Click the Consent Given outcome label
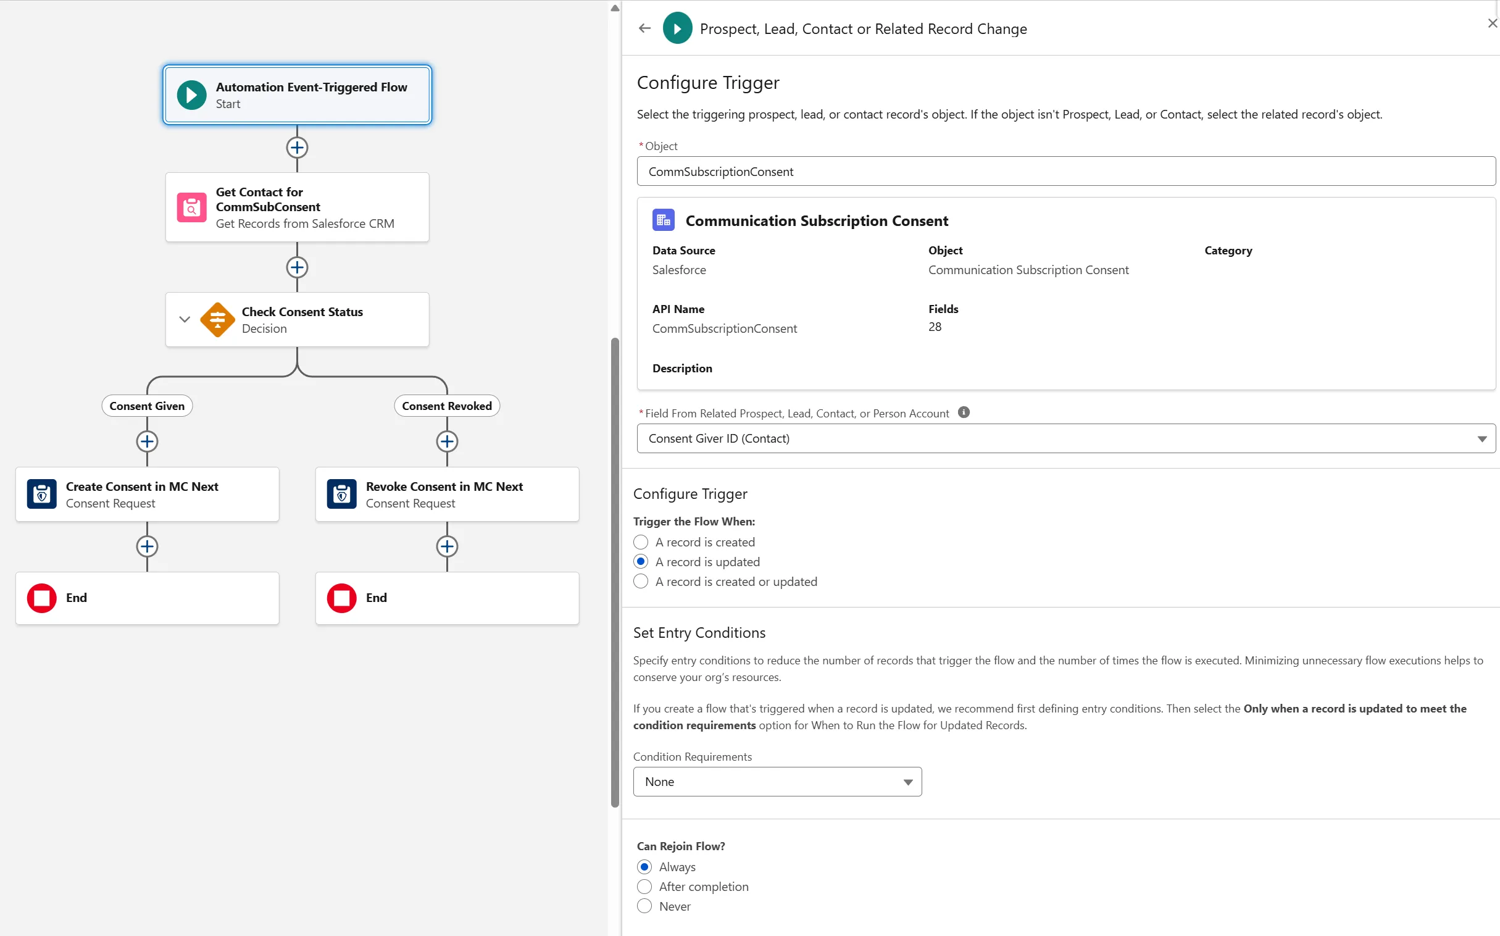This screenshot has width=1500, height=936. pos(147,406)
